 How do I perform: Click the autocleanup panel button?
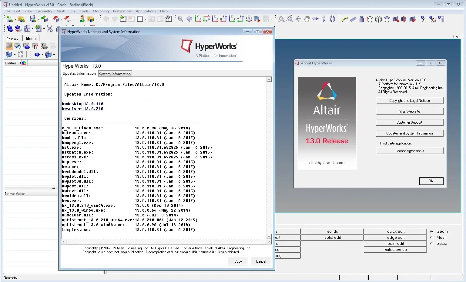[x=395, y=249]
